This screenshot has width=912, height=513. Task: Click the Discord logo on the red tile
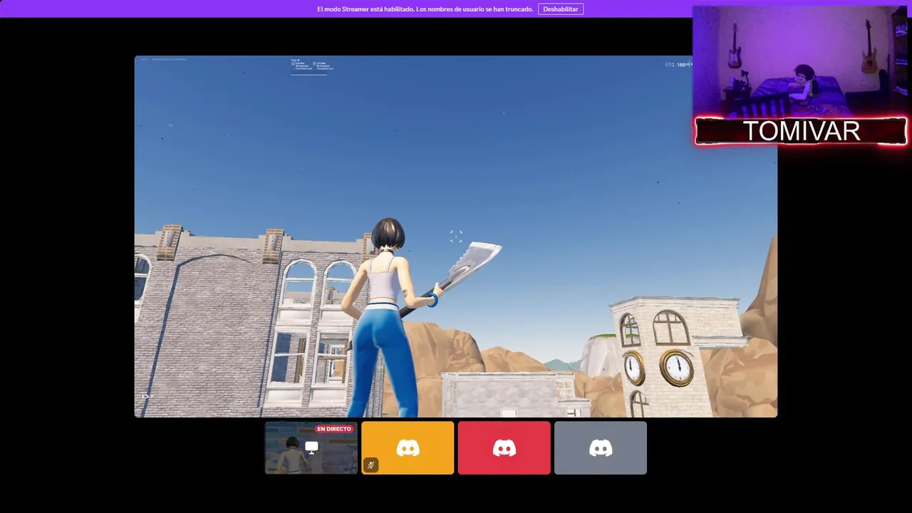click(x=504, y=447)
